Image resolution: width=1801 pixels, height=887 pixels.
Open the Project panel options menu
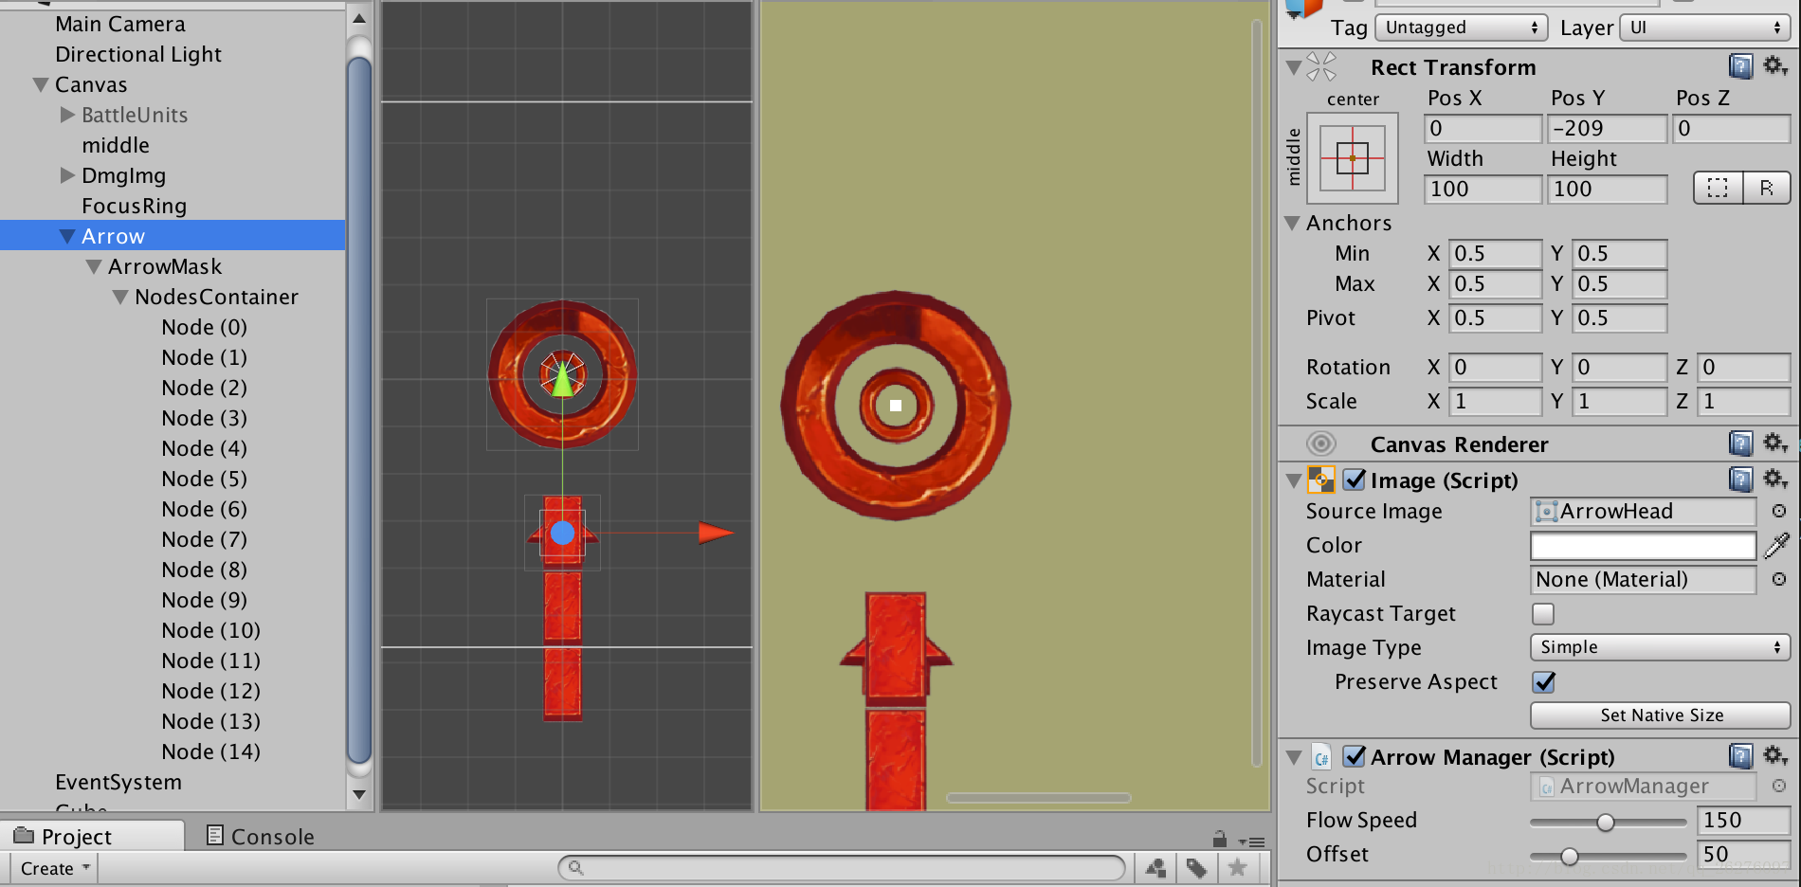1252,842
